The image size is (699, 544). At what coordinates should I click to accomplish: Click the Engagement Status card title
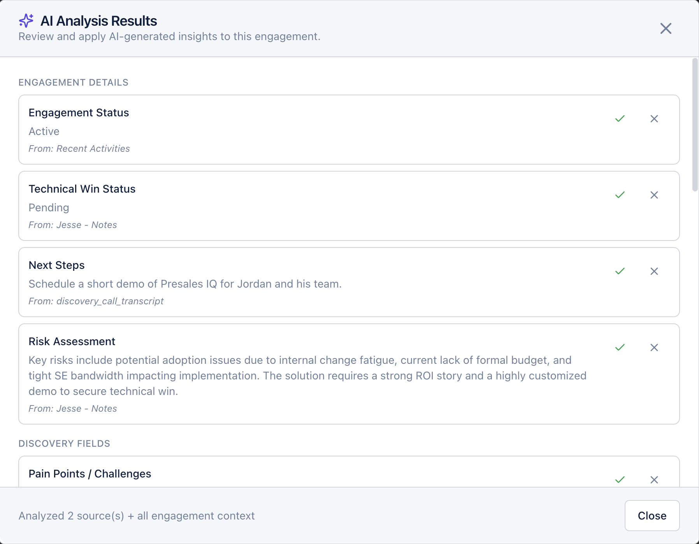(x=79, y=112)
